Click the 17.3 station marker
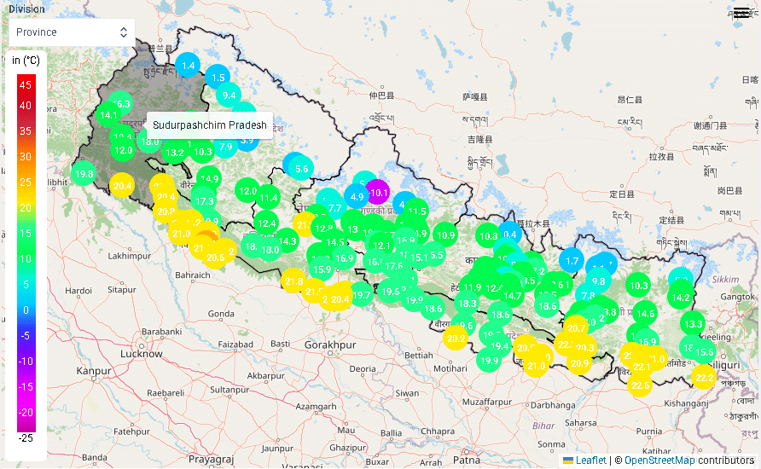 pyautogui.click(x=204, y=200)
